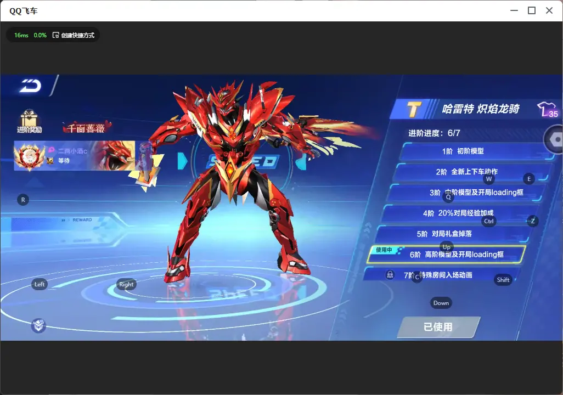The image size is (563, 395).
Task: Click the lock icon on 7阶 row
Action: [x=390, y=275]
